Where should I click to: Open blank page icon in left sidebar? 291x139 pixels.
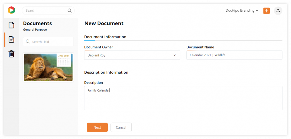click(11, 25)
